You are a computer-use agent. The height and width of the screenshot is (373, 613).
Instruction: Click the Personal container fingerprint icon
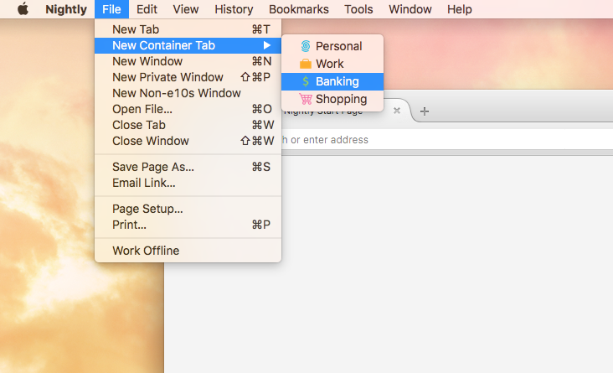(x=306, y=46)
